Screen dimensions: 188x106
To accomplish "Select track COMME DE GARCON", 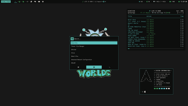I will point(156,41).
